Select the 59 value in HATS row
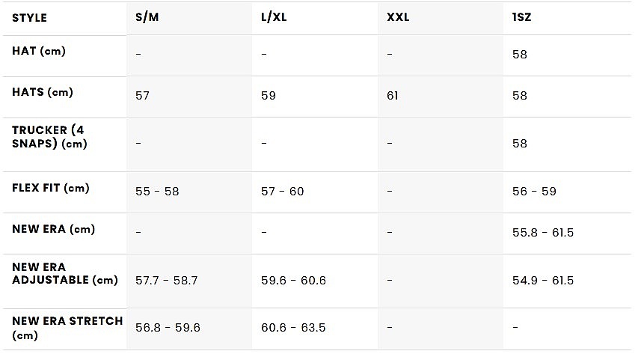Screen dimensions: 644x354 coord(269,96)
